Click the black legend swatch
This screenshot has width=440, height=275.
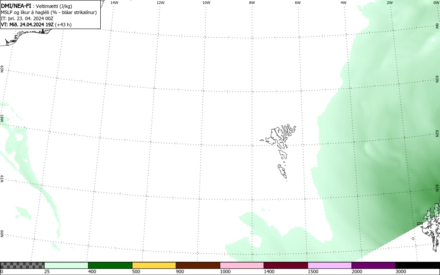point(418,265)
